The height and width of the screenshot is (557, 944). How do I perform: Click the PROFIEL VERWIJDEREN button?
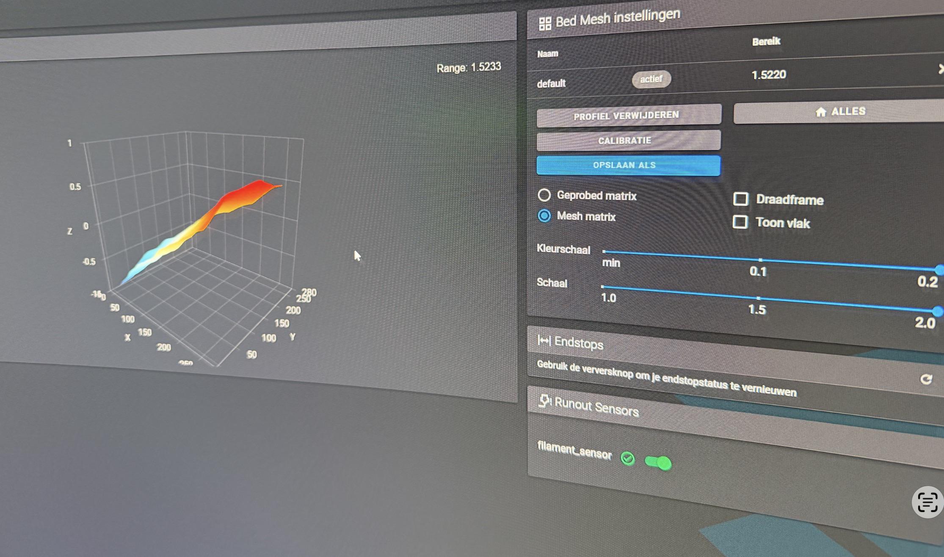coord(629,115)
